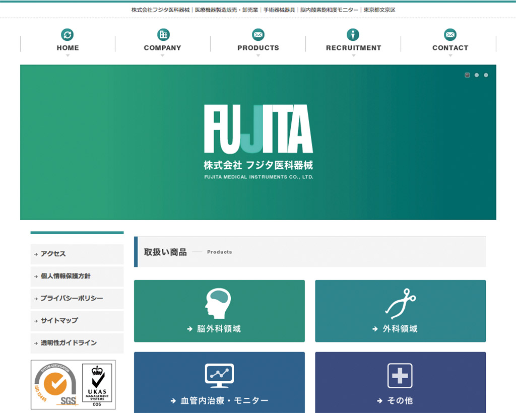Open the プライバシーポリシー sidebar link
Screen dimensions: 516x413
click(77, 299)
